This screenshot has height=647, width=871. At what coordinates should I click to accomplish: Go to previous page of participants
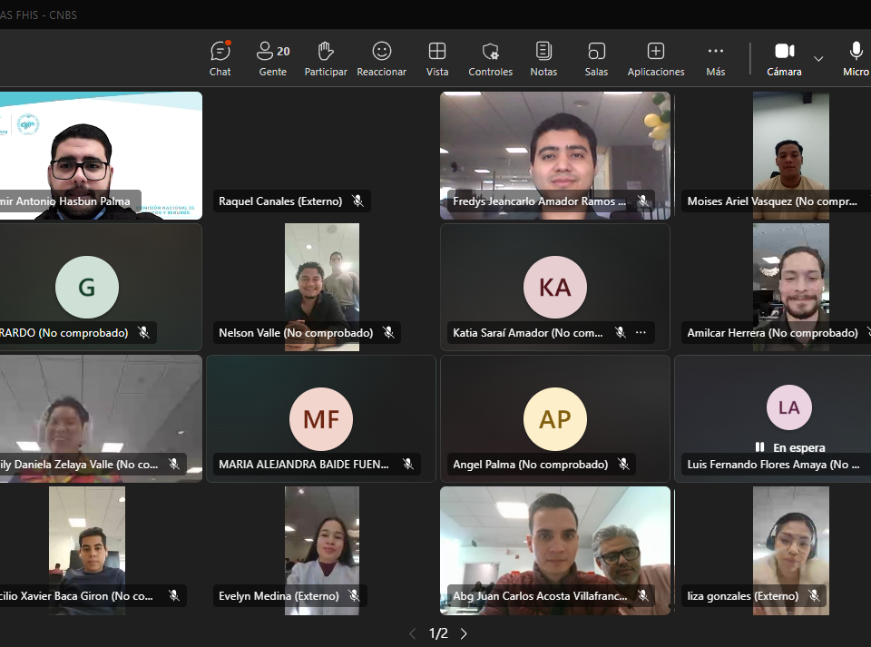[x=413, y=633]
